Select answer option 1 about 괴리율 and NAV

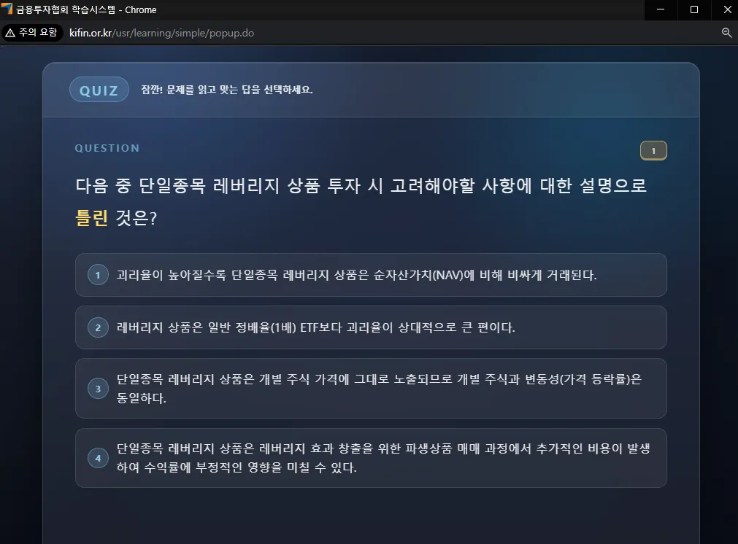click(371, 275)
